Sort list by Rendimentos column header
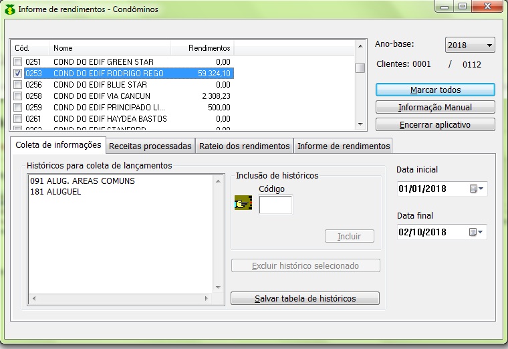This screenshot has width=508, height=349. pos(202,48)
